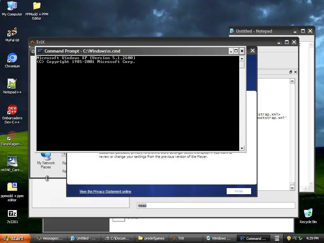Minimize the Command Prompt window
Screen dimensions: 324x243
[x=231, y=51]
